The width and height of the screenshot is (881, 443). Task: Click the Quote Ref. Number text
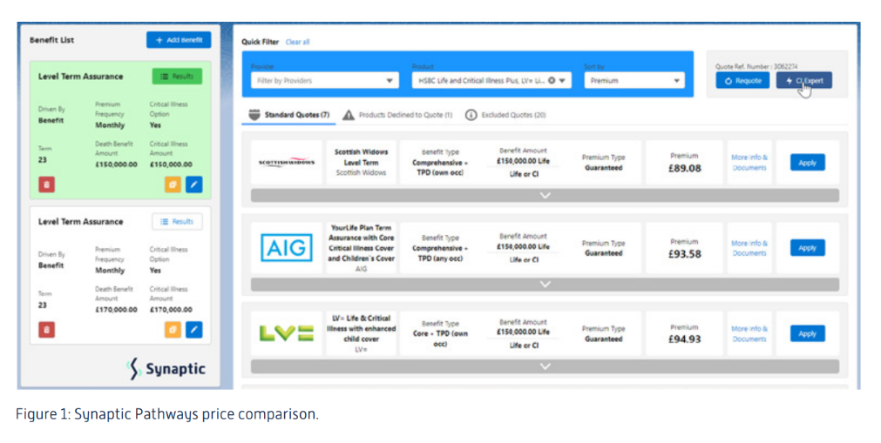[x=756, y=66]
